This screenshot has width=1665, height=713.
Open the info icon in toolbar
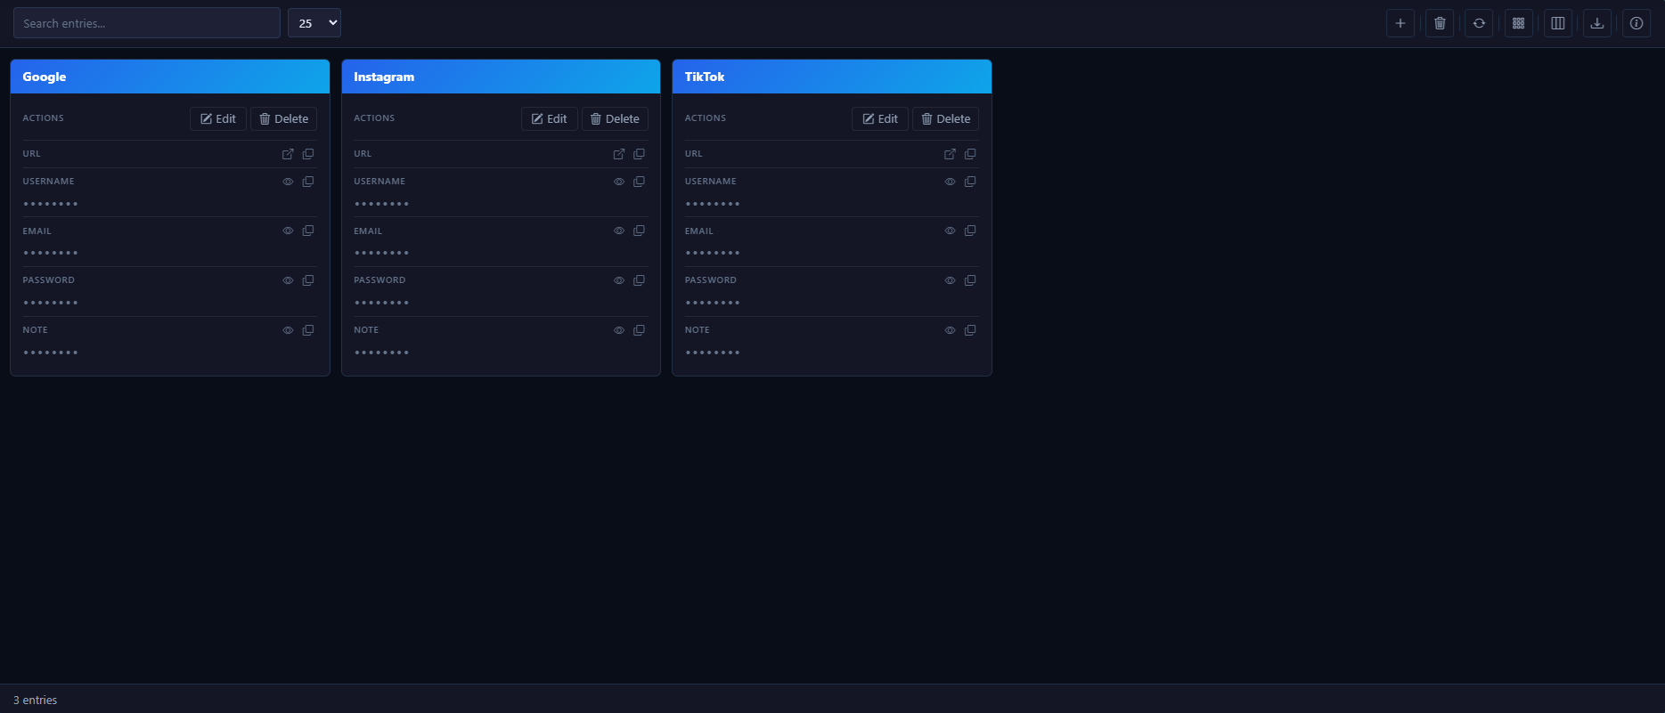coord(1636,23)
